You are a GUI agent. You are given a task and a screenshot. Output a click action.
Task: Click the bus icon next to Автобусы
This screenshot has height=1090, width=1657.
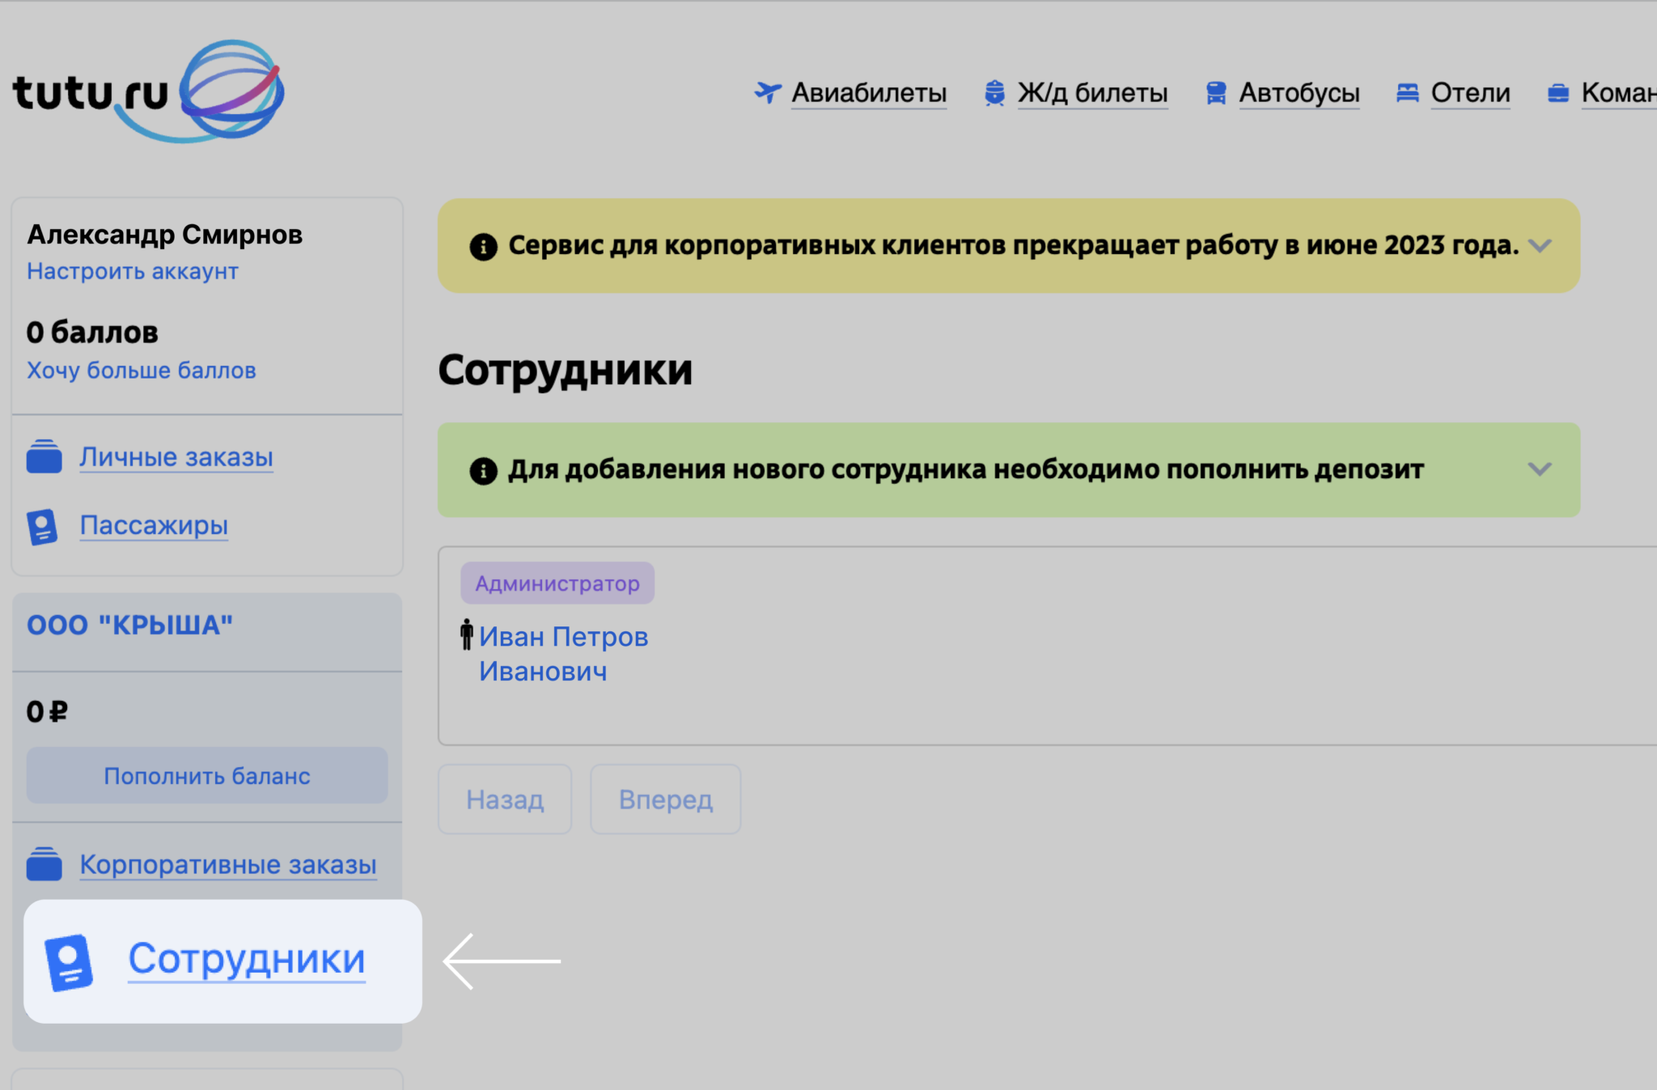1215,92
